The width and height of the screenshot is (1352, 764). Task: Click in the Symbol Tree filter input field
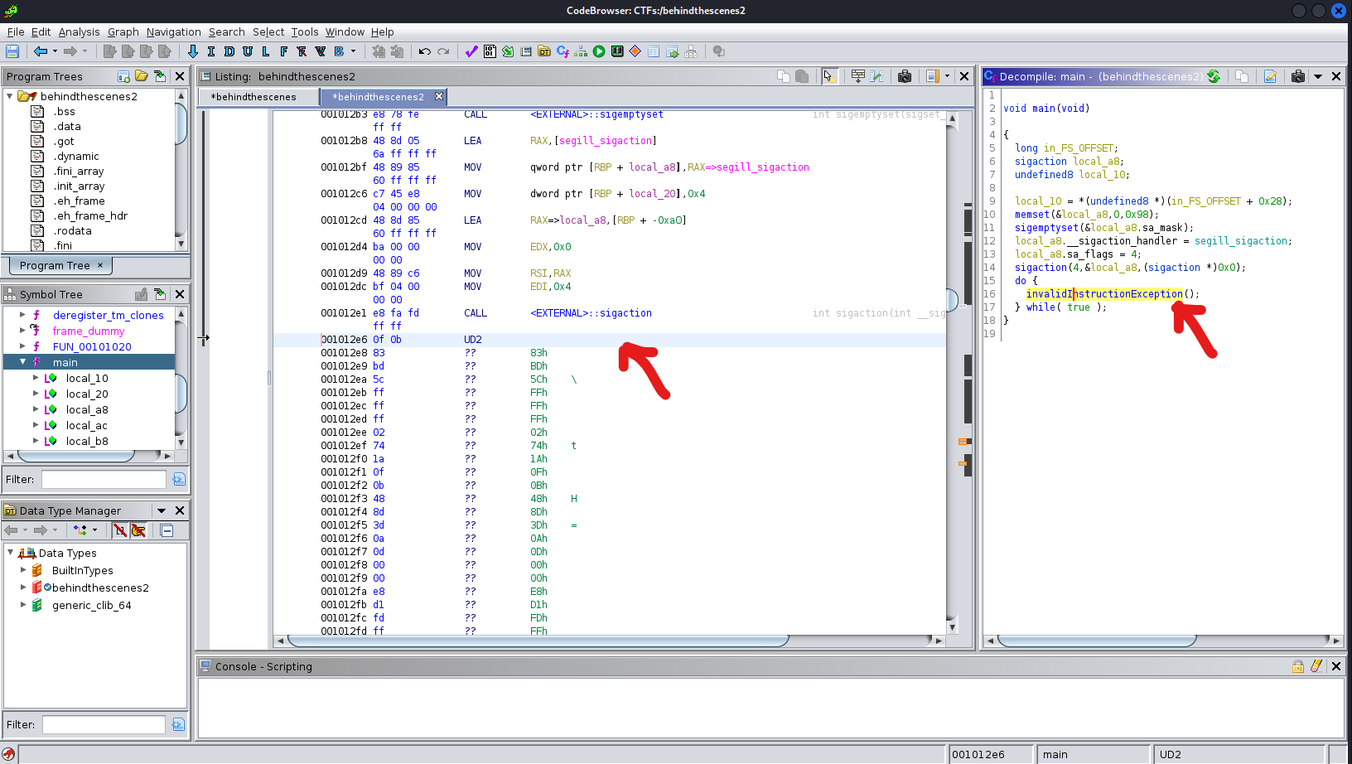point(104,479)
